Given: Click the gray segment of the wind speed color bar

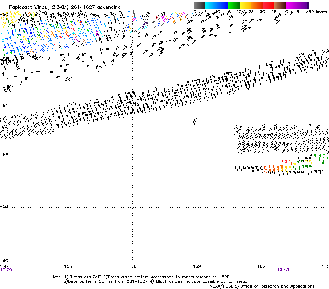Looking at the screenshot, I should point(199,5).
